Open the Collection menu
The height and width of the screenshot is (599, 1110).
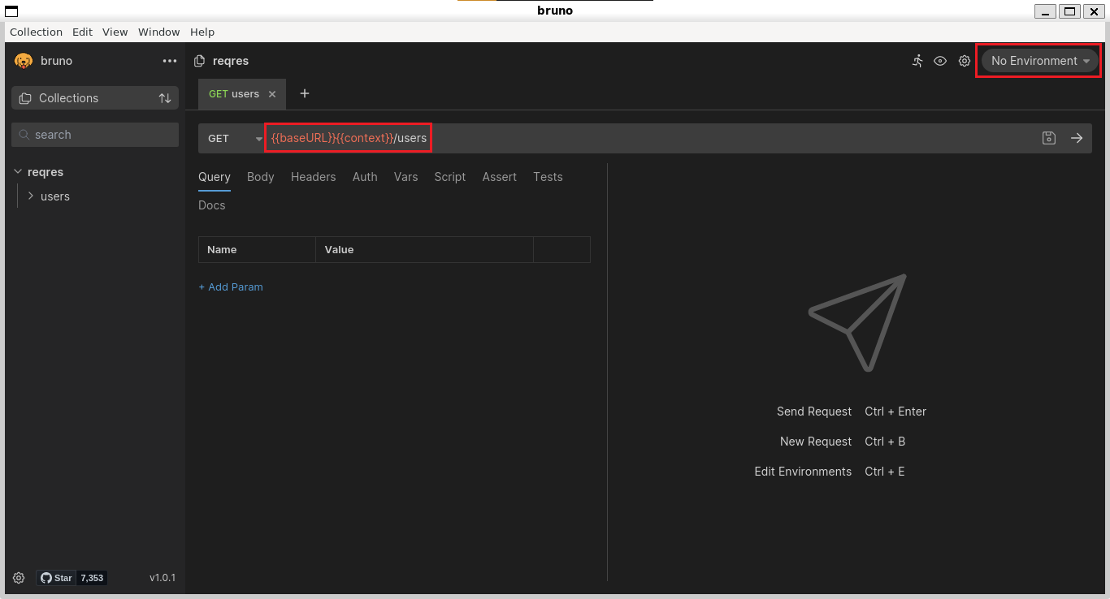36,32
